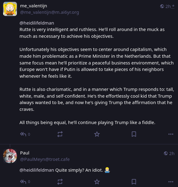Open @heidilifeldman mention in me_valentijn's post

coord(37,23)
